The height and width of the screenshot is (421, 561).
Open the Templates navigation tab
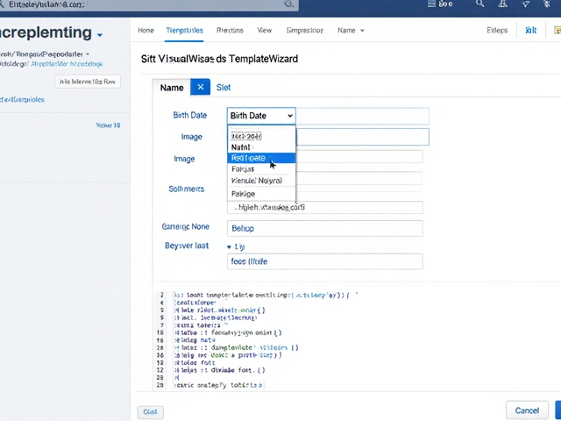(x=184, y=31)
